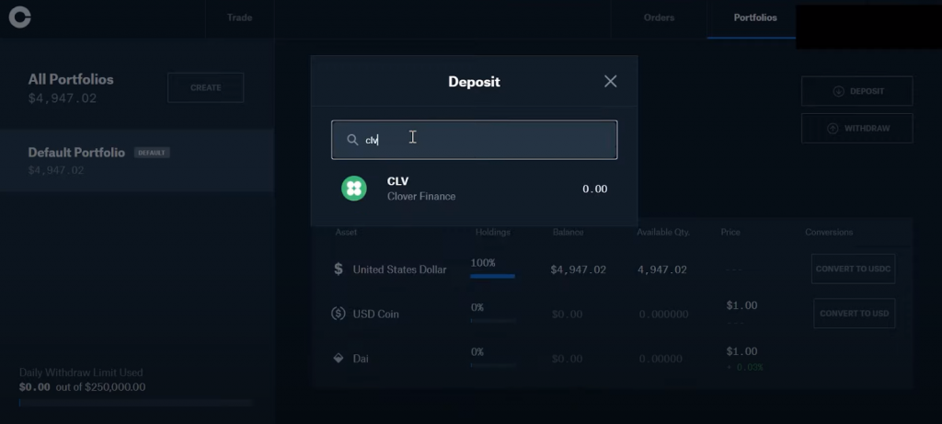The height and width of the screenshot is (424, 942).
Task: Click the $4,947.02 balance of US Dollar
Action: click(x=578, y=269)
